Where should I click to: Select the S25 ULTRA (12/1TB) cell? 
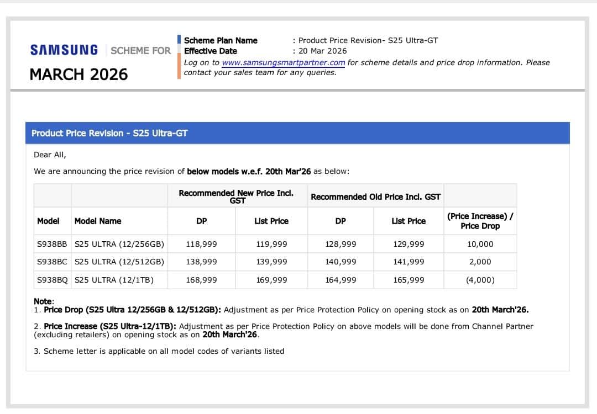[x=114, y=280]
